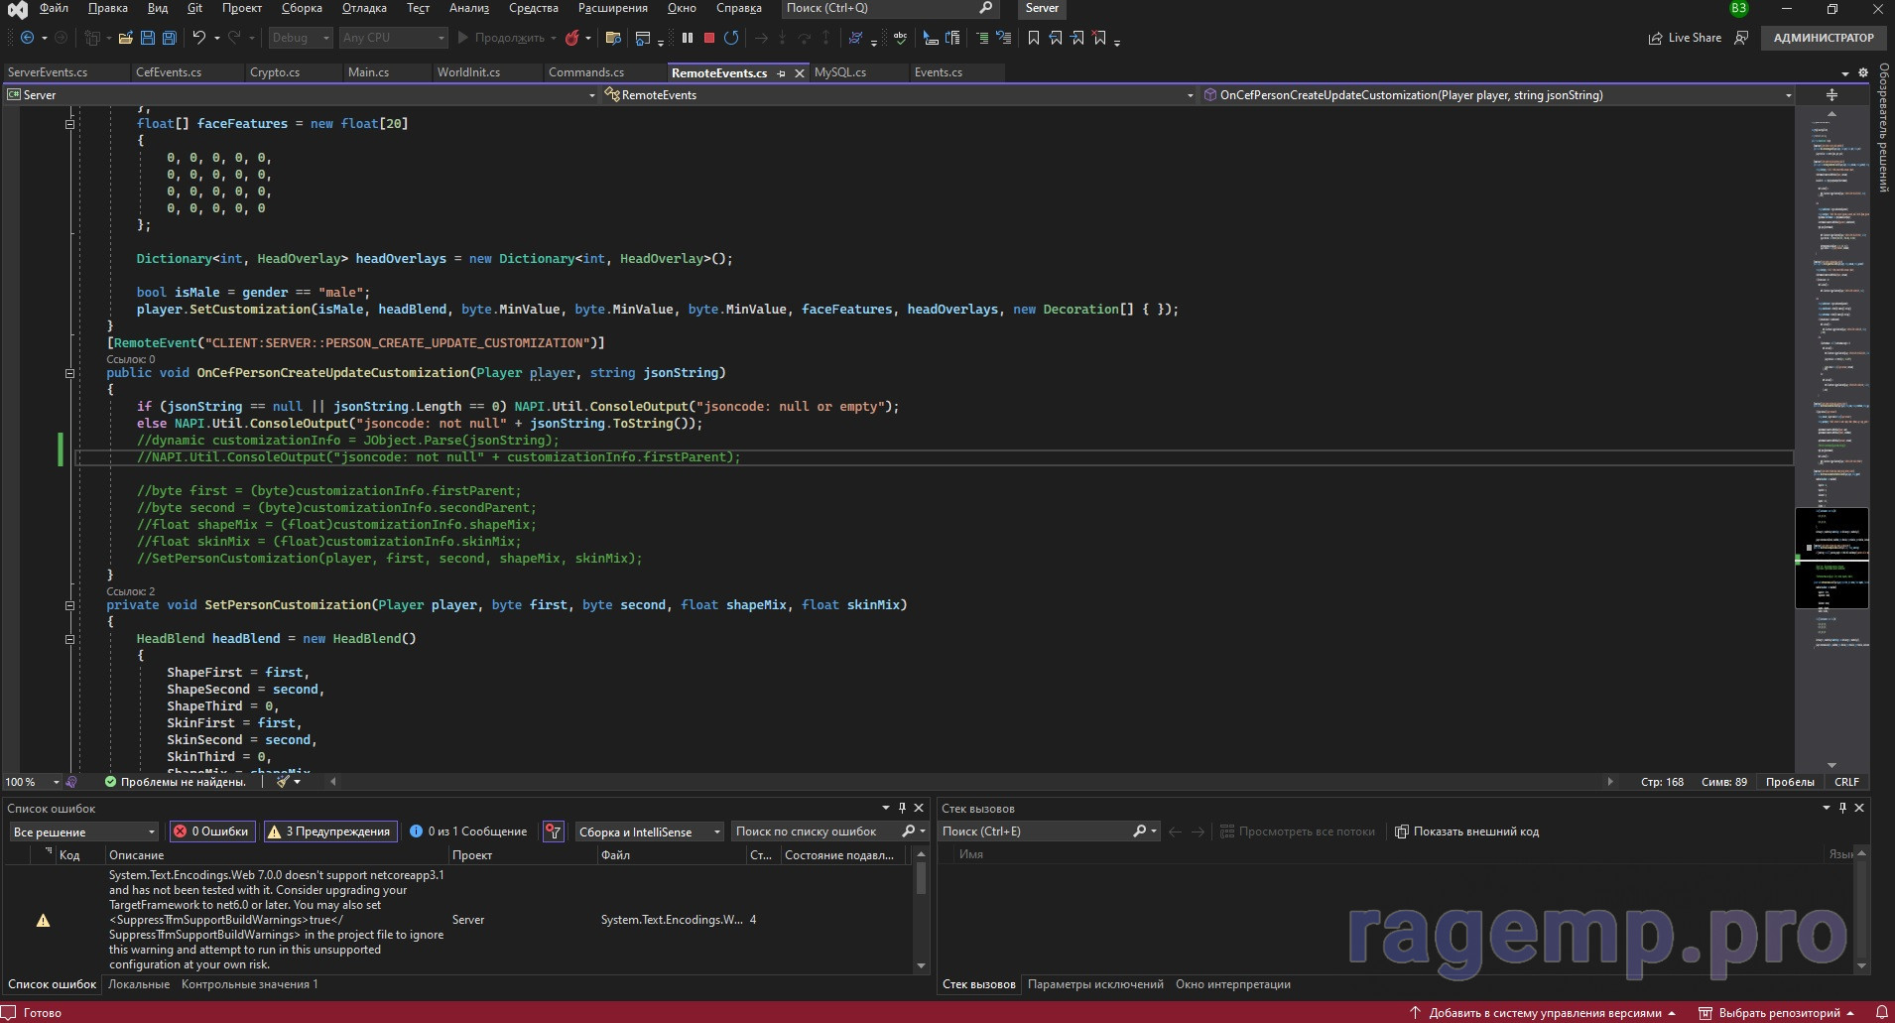Click Добавить в систему управления версиями
This screenshot has width=1895, height=1023.
click(1544, 1013)
